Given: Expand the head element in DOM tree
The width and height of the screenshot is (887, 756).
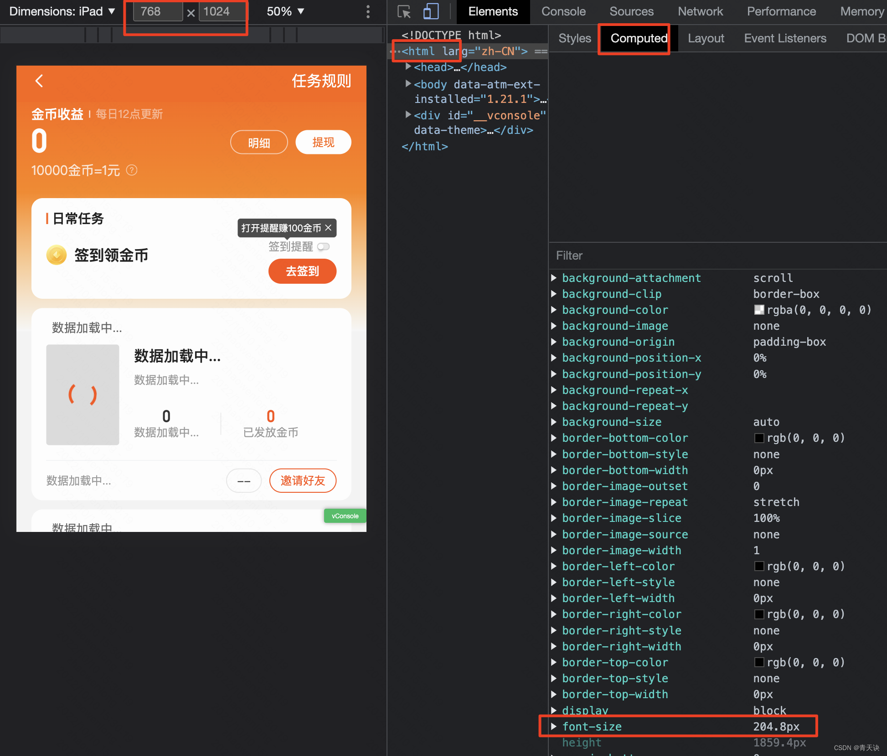Looking at the screenshot, I should (x=408, y=66).
